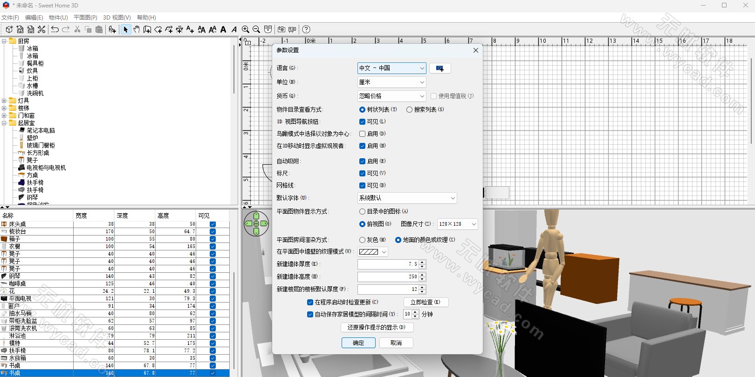Click the Save home toolbar icon
This screenshot has width=755, height=377.
point(31,29)
